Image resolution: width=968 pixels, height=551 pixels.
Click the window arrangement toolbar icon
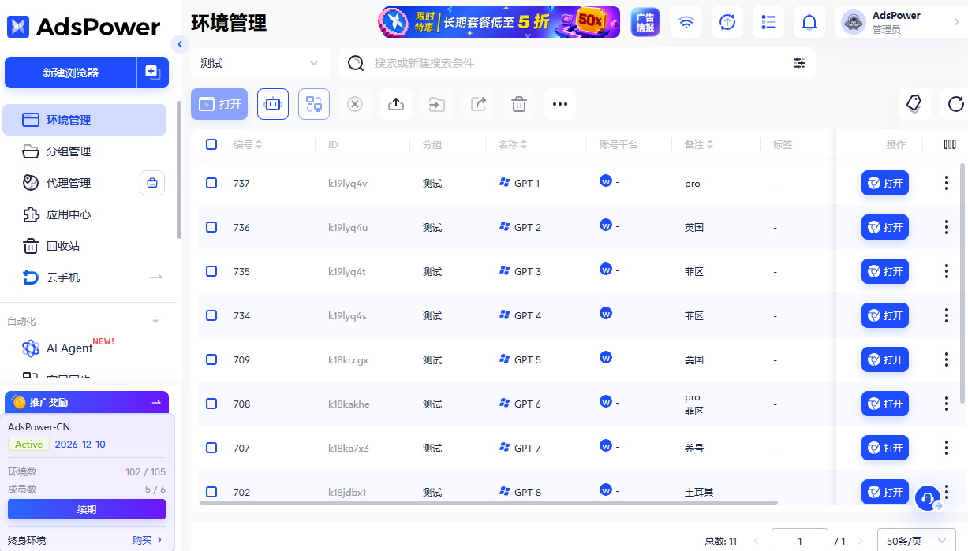pyautogui.click(x=314, y=104)
